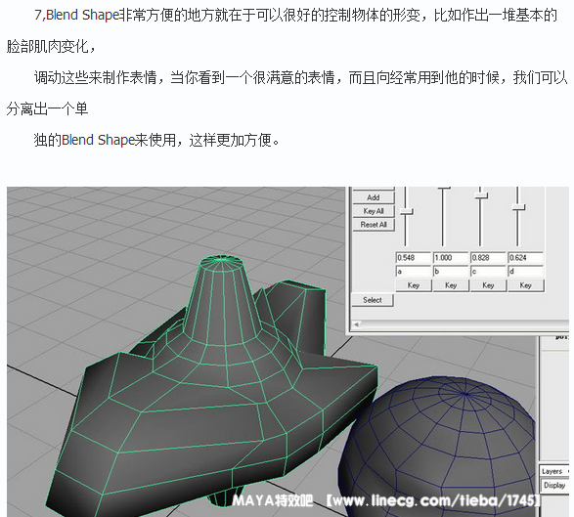The width and height of the screenshot is (574, 517).
Task: Click the slider handle for target b
Action: pyautogui.click(x=444, y=189)
